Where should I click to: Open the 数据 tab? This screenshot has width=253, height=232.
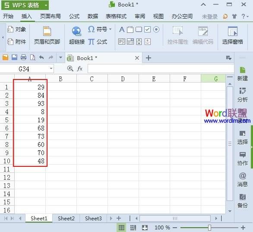click(93, 16)
